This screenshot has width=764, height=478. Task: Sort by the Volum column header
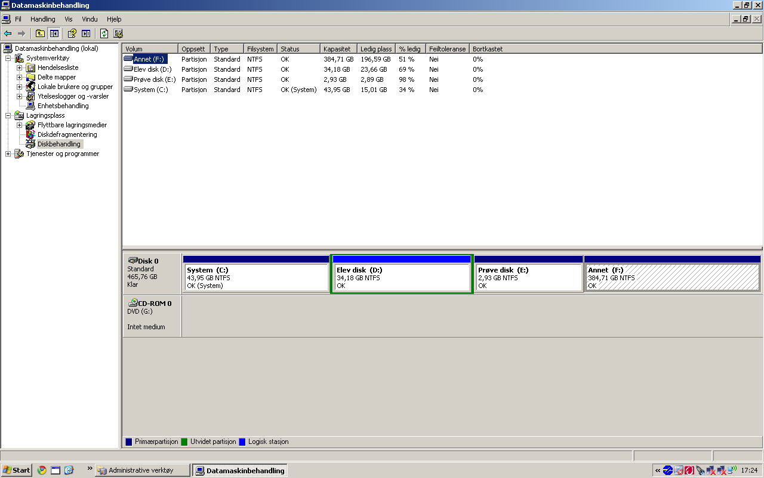click(x=150, y=49)
